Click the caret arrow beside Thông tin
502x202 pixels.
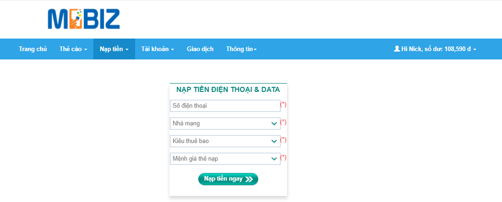pos(255,50)
